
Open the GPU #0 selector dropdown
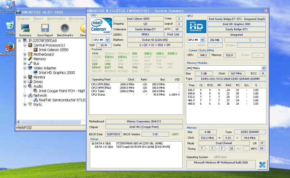click(202, 40)
